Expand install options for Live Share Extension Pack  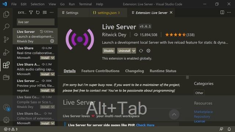coord(53,123)
